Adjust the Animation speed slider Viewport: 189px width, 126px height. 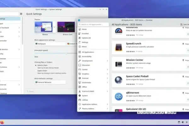(x=66, y=53)
